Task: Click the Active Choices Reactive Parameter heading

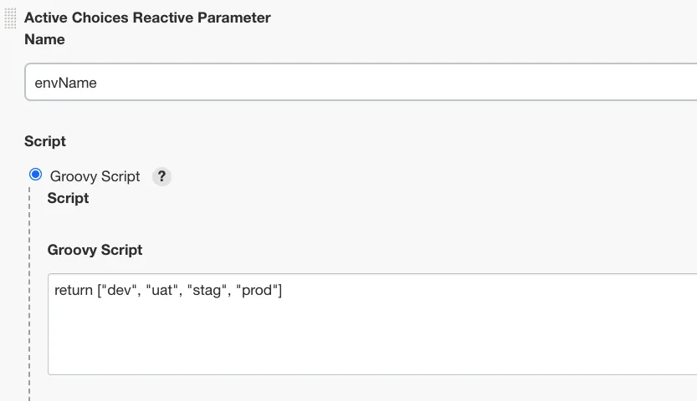Action: (x=147, y=17)
